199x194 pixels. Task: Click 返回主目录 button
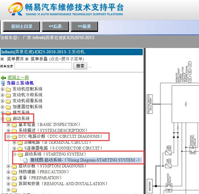click(x=21, y=26)
